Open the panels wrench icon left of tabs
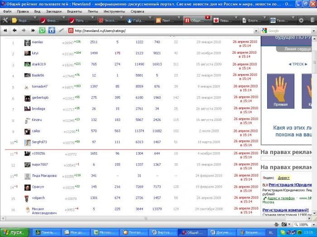 [x=5, y=20]
